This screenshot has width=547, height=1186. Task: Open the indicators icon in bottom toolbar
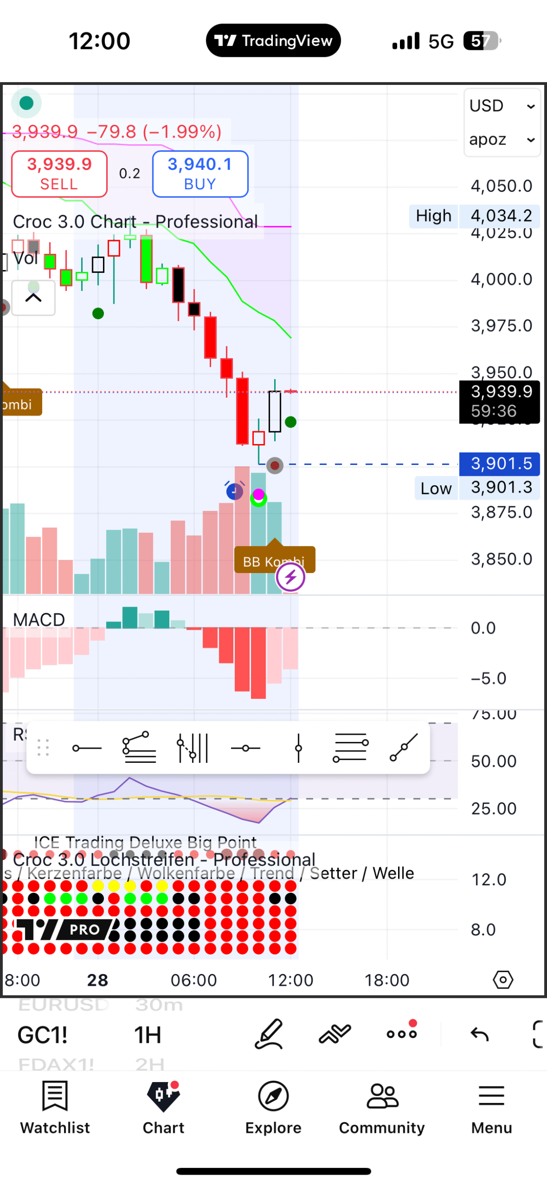click(x=335, y=1034)
